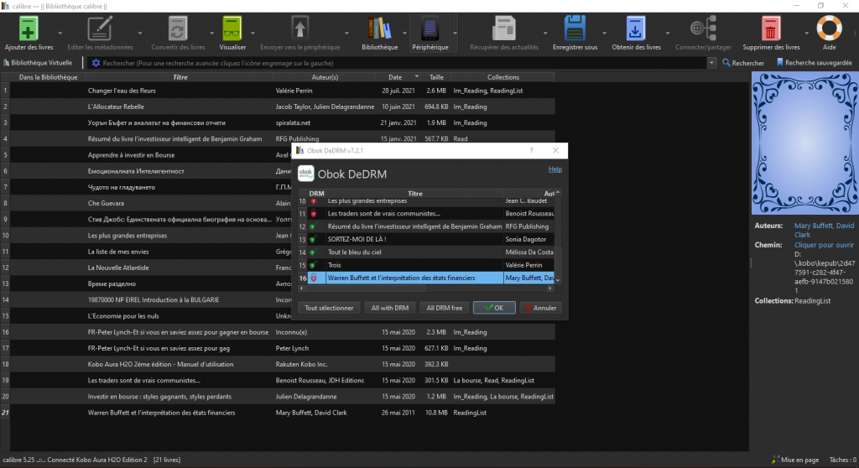Expand the search history dropdown
The image size is (859, 468).
click(711, 63)
